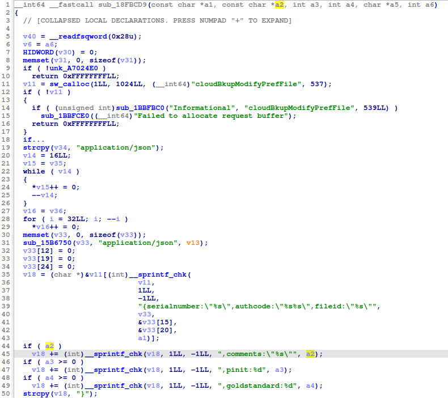448x398 pixels.
Task: Click the "while ( v14 )" loop statement
Action: (x=50, y=171)
